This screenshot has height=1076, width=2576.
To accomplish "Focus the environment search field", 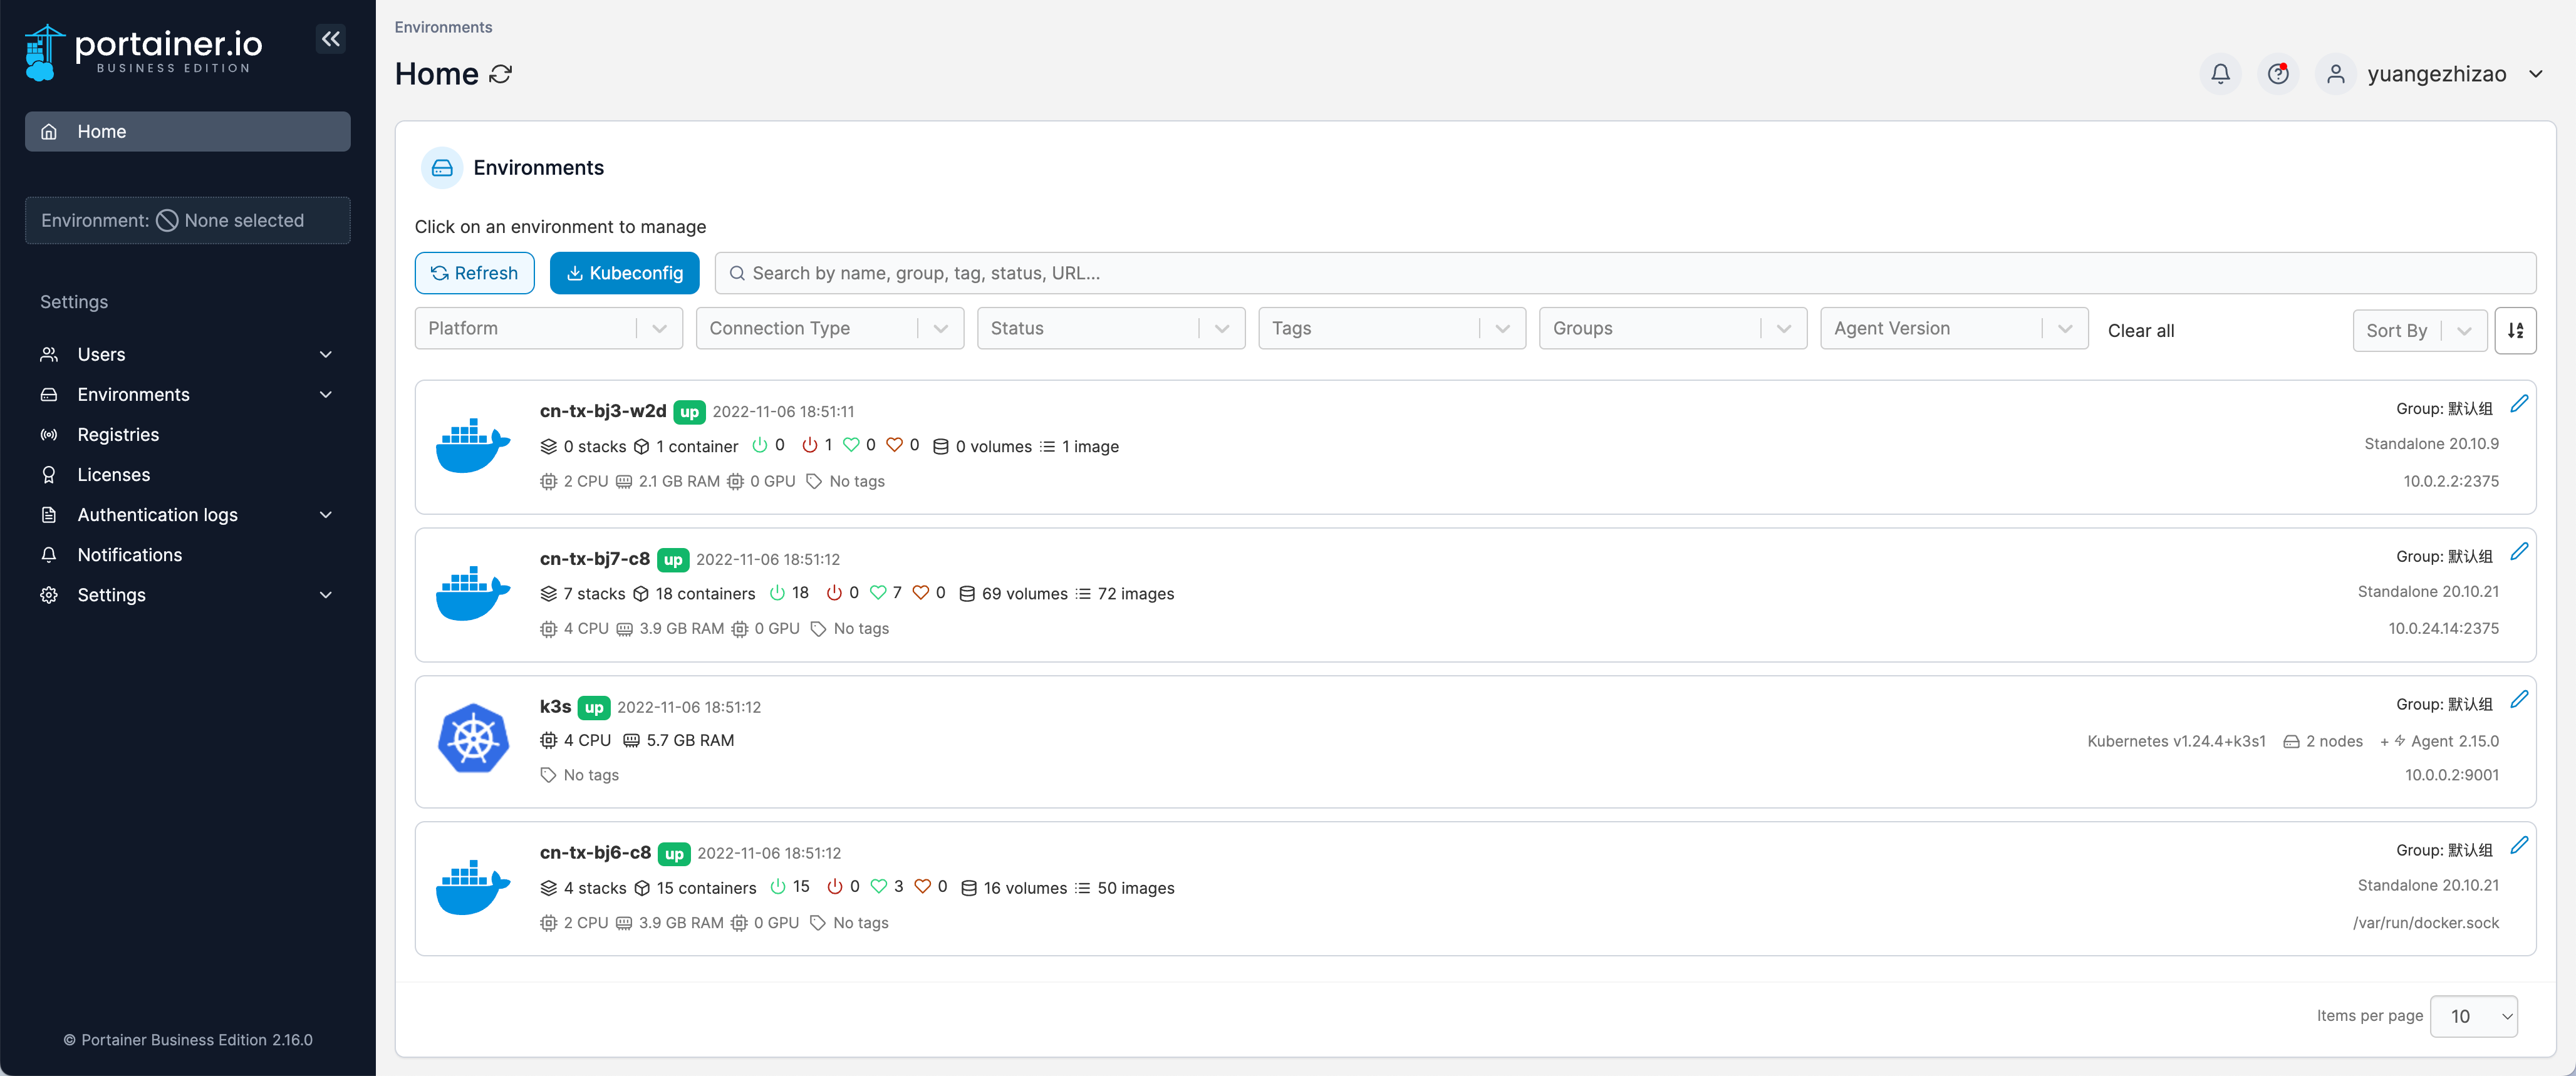I will [x=1625, y=273].
